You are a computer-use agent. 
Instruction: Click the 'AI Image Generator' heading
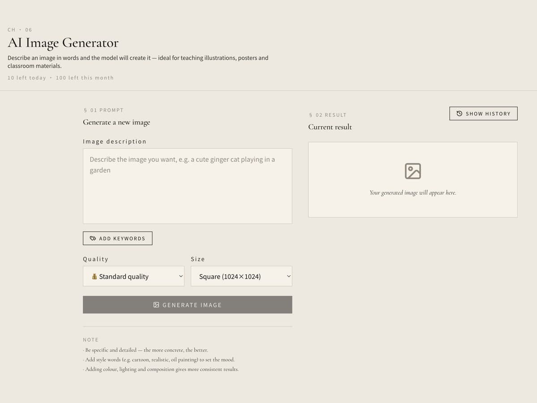63,43
